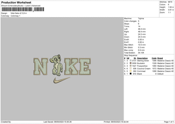Click the 'Printed' timestamp
175x124 pixels.
116,122
